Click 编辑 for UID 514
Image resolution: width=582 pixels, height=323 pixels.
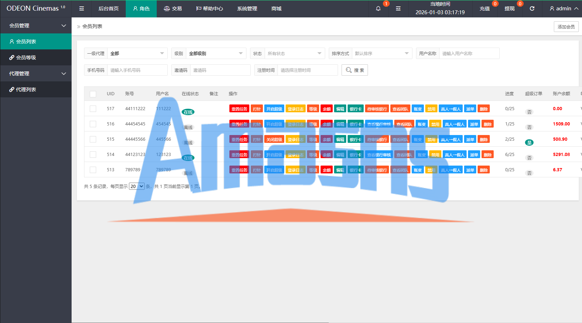(x=340, y=155)
